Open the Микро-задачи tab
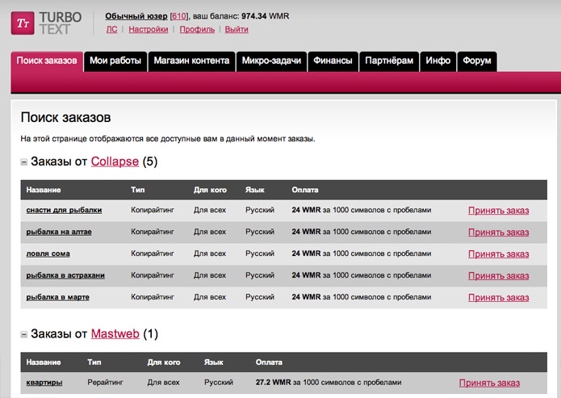The height and width of the screenshot is (398, 561). [271, 61]
